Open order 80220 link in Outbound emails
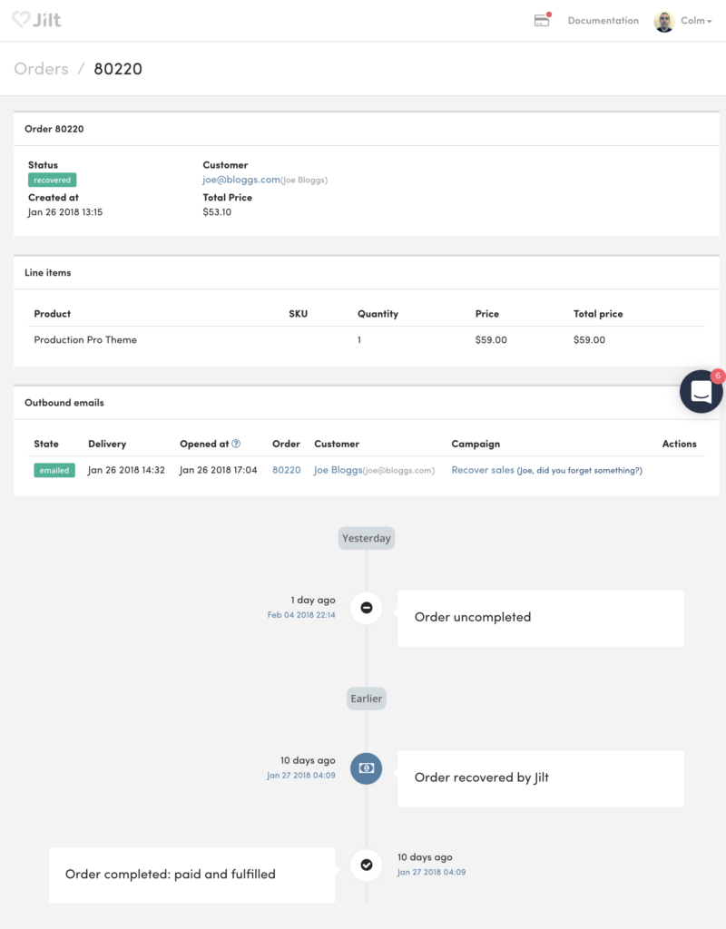 286,470
